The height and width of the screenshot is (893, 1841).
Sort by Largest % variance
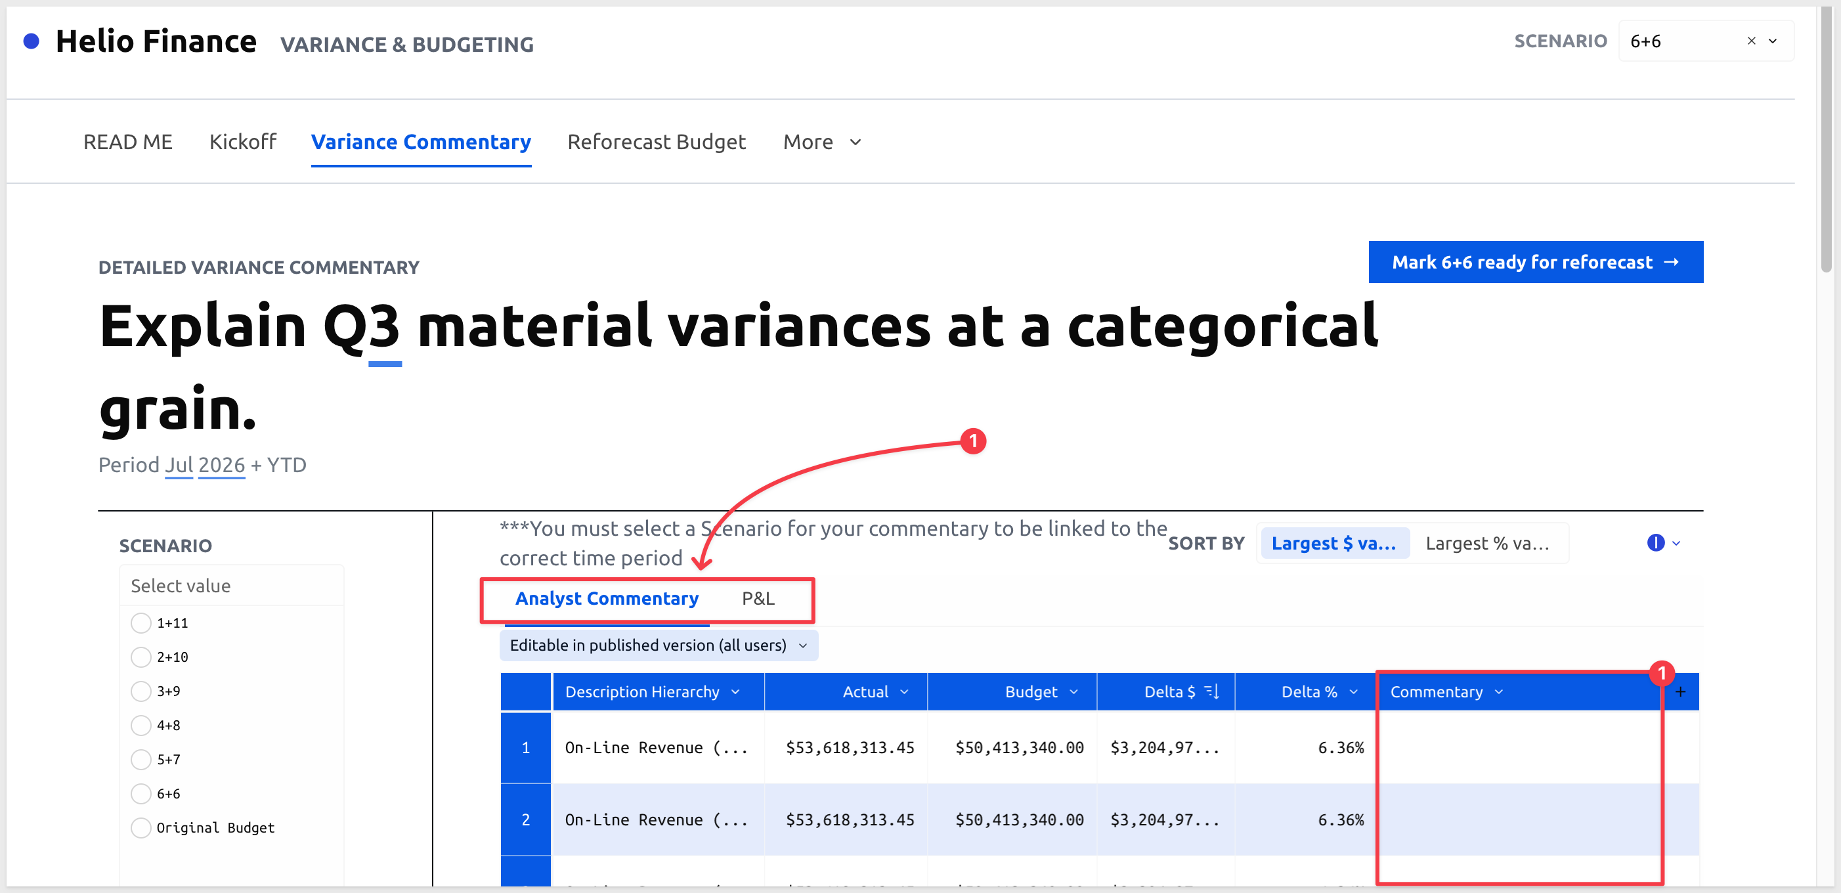point(1487,544)
